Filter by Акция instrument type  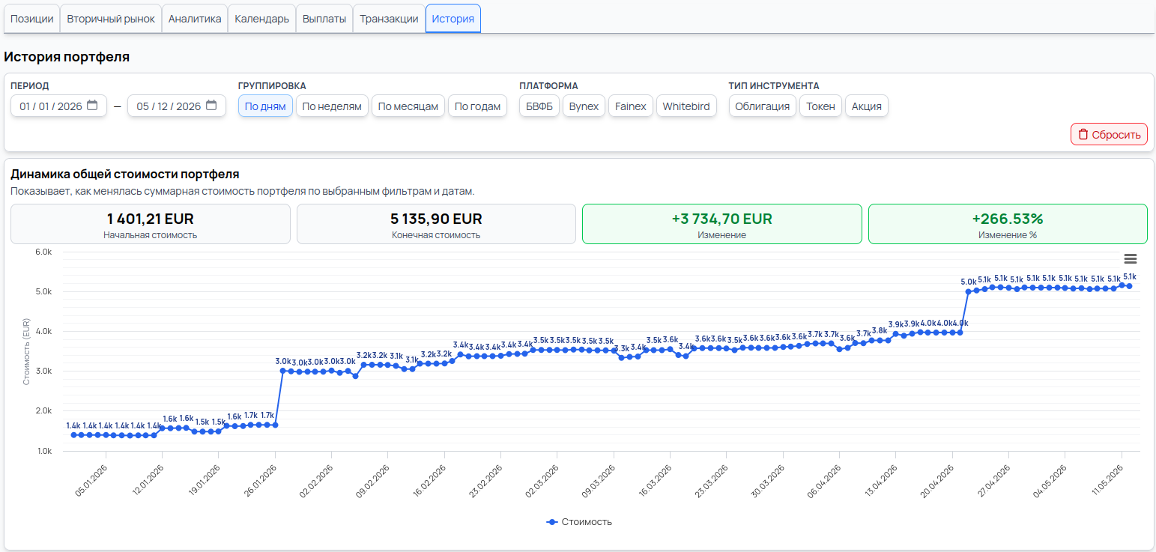coord(867,106)
